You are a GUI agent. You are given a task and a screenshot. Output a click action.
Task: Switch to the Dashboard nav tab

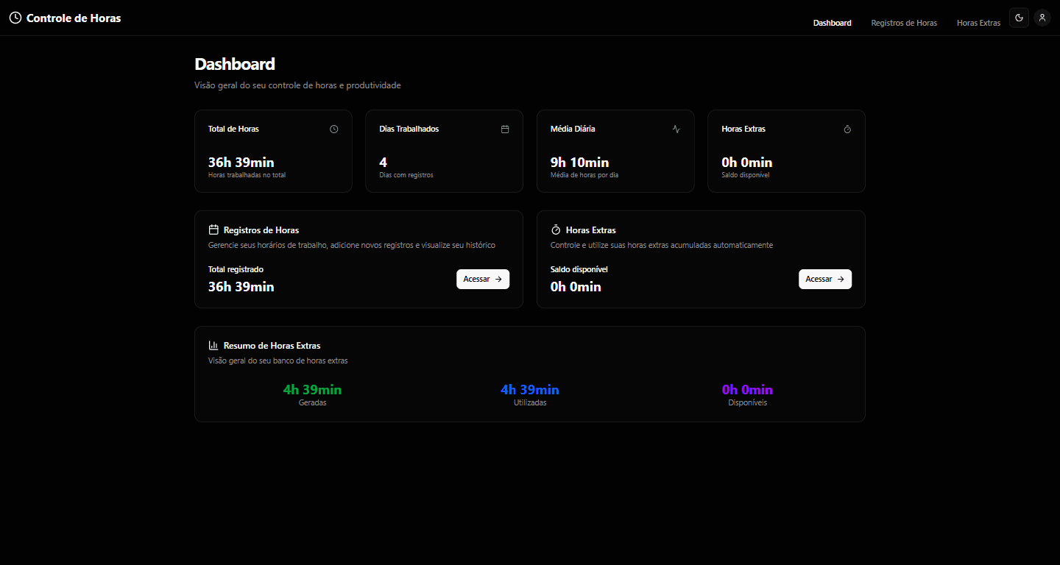click(x=832, y=23)
